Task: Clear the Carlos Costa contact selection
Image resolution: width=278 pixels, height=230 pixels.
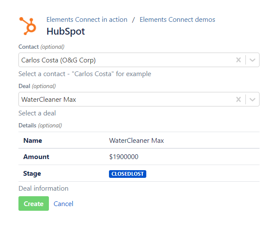Action: [x=239, y=60]
